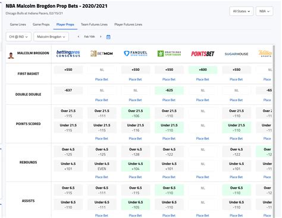Switch to the Game Lines tab
Viewport: 282px width, 218px height.
pos(18,24)
